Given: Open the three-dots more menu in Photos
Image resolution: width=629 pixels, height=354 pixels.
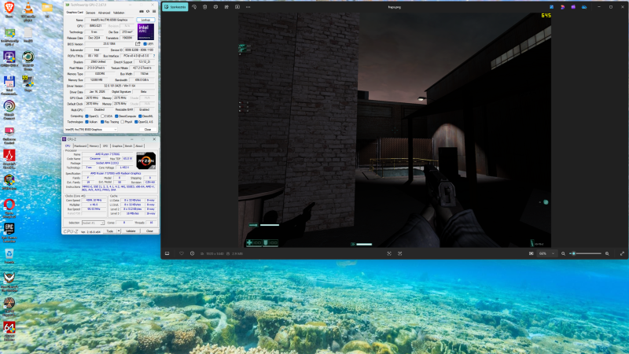Looking at the screenshot, I should coord(248,7).
